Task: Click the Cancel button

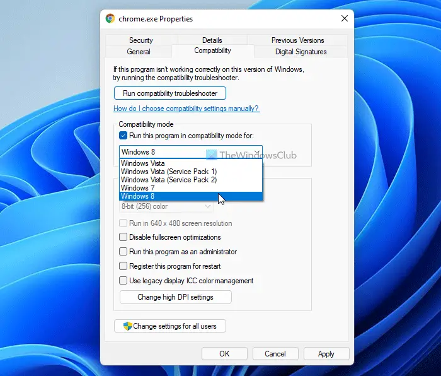Action: [275, 354]
